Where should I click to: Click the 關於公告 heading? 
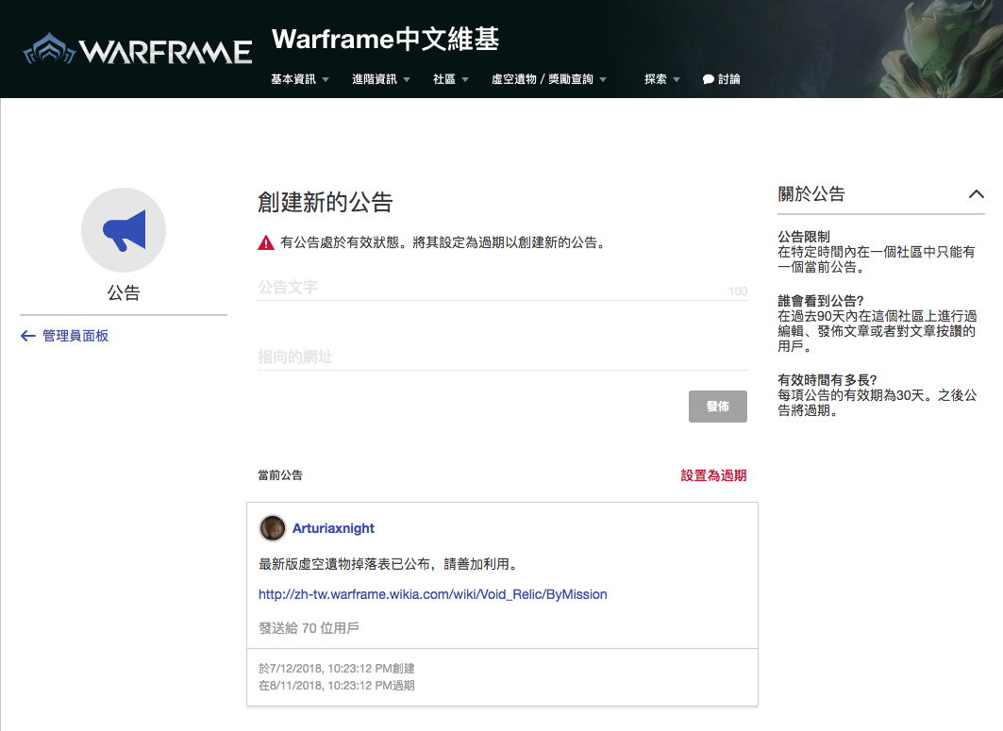click(811, 193)
